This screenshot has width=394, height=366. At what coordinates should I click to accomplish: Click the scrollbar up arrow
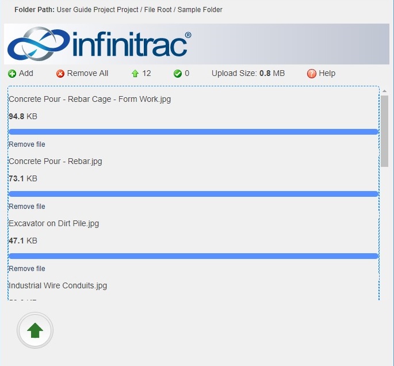click(384, 91)
